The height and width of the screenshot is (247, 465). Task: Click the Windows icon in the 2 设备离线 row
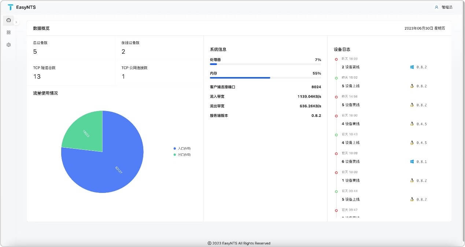(x=412, y=67)
